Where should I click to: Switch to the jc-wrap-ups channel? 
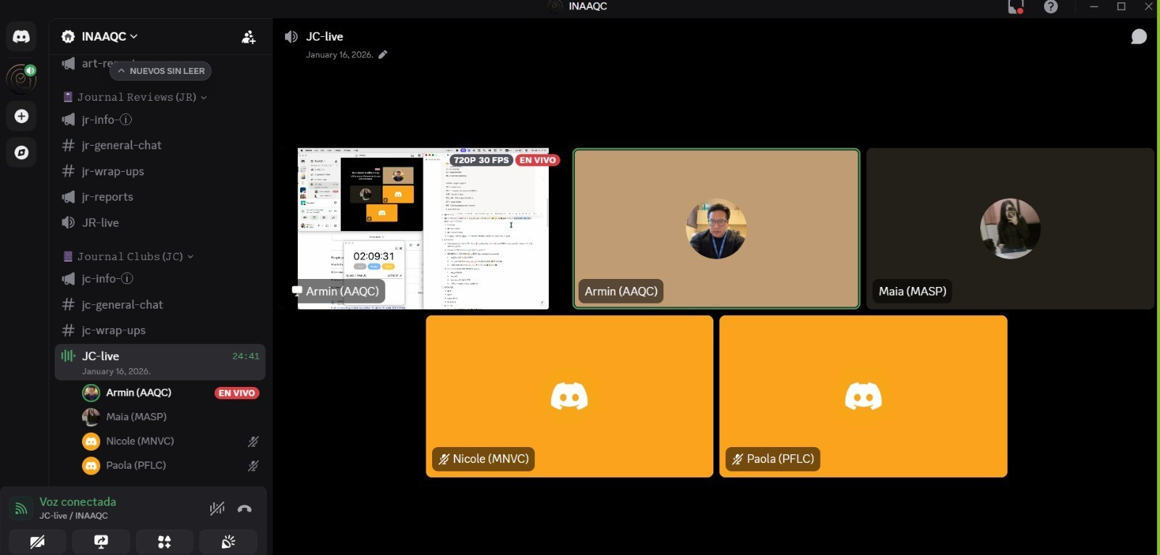(x=113, y=330)
